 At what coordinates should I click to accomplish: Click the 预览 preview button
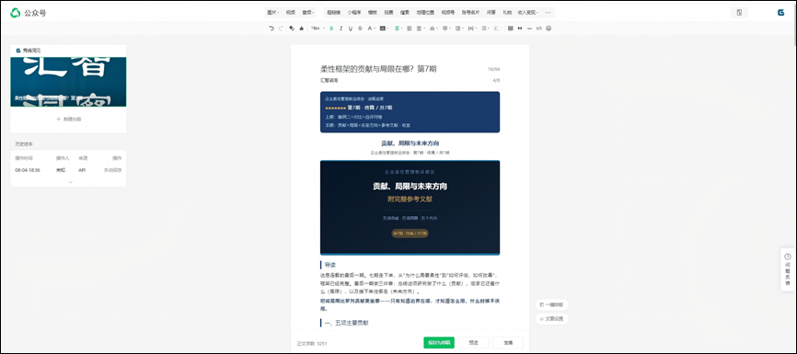(473, 343)
